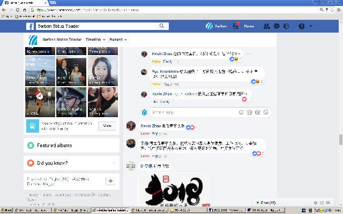Open friend photo of soldier in cap
Screen dimensions: 343x214
[x=71, y=102]
